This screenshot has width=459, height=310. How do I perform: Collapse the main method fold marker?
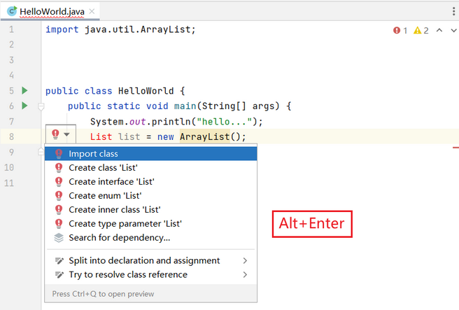tap(41, 107)
